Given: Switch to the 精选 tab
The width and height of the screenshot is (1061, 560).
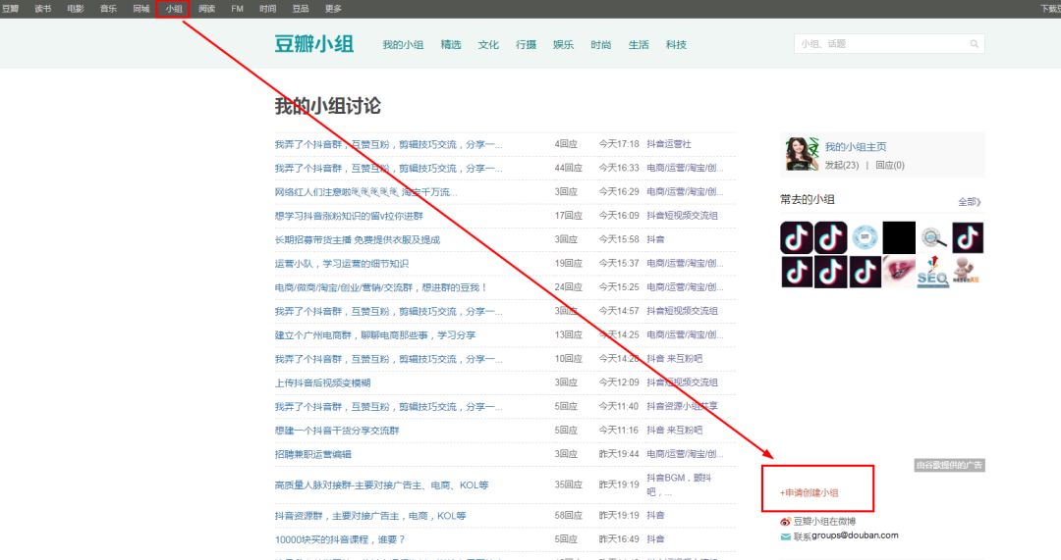Looking at the screenshot, I should click(451, 44).
